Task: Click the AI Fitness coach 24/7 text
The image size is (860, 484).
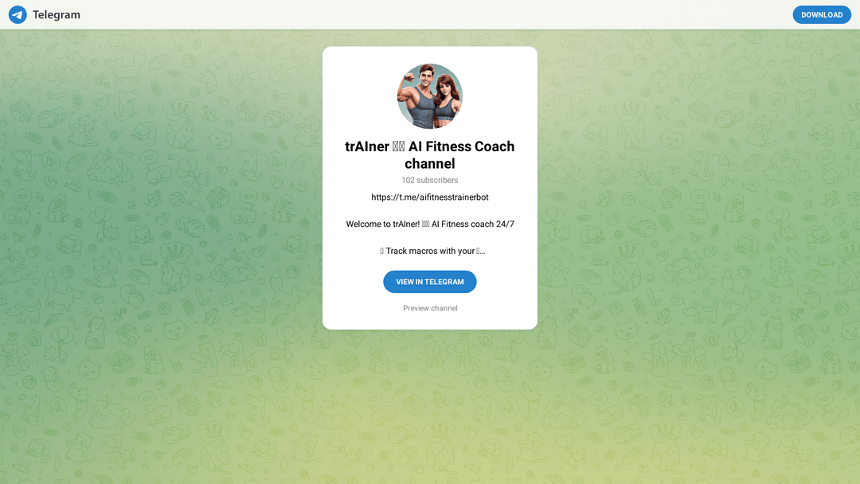Action: coord(473,224)
